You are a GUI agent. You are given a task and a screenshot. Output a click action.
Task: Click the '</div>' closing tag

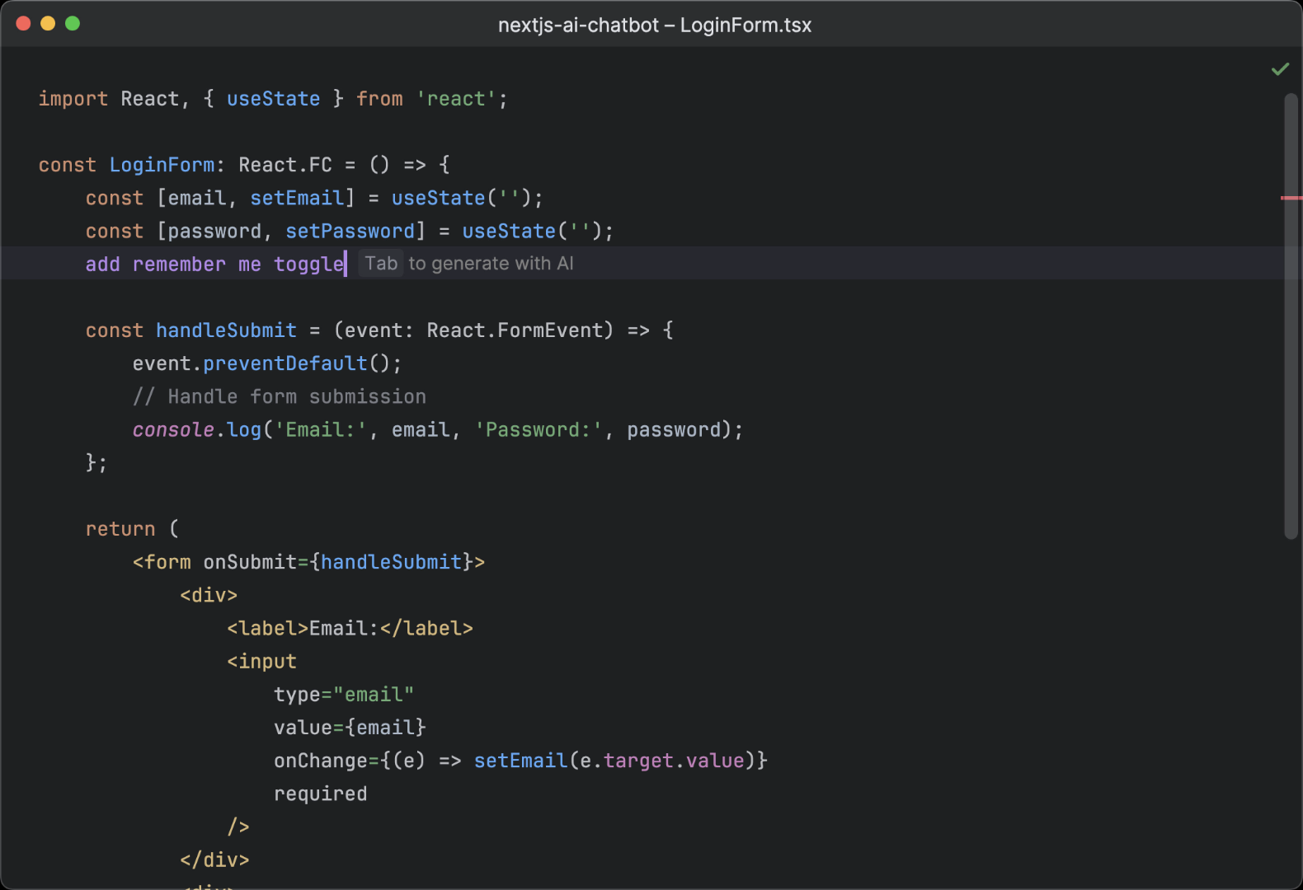(x=214, y=860)
